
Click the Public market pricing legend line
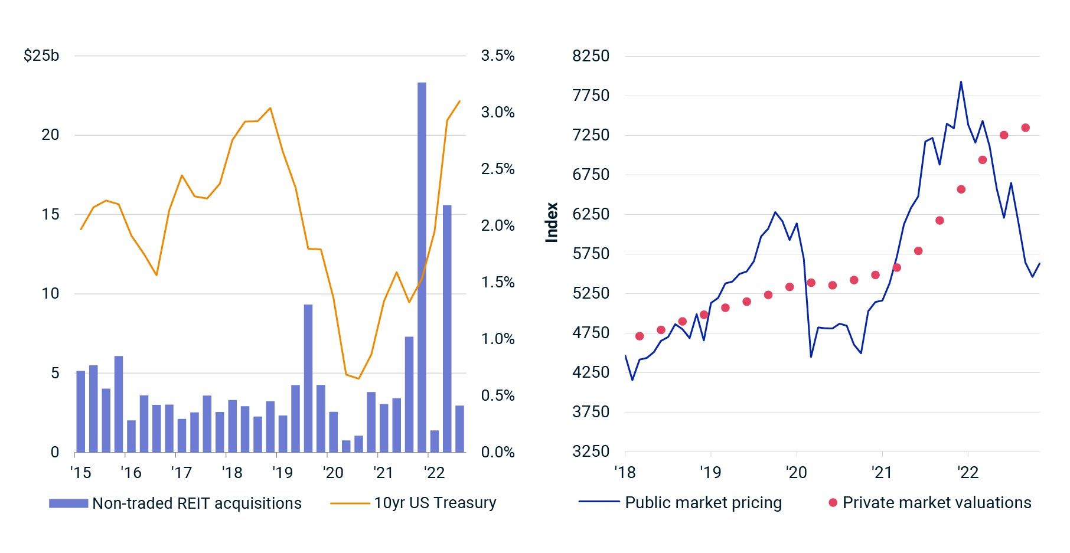pyautogui.click(x=599, y=503)
